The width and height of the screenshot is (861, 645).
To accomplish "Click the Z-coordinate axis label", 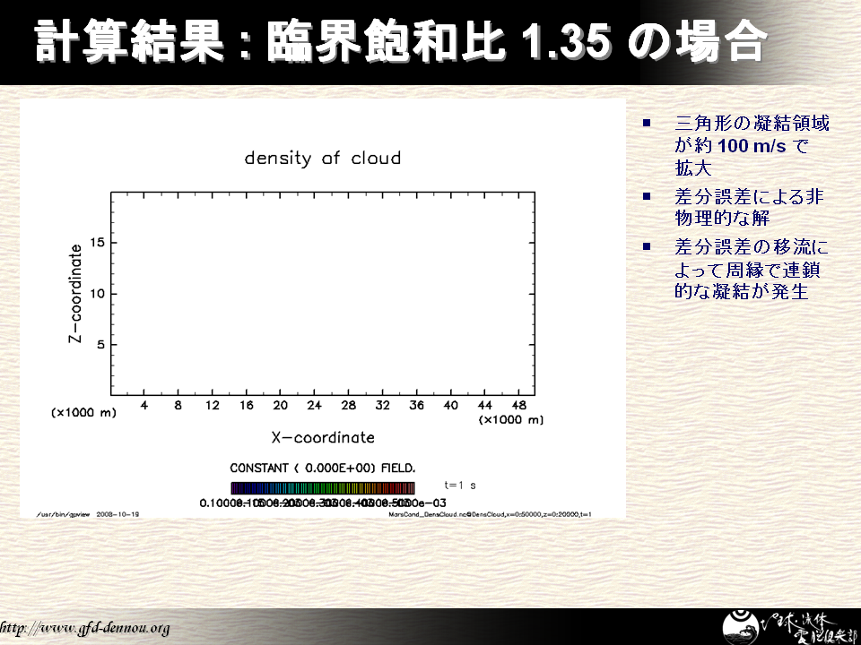I will pyautogui.click(x=77, y=294).
